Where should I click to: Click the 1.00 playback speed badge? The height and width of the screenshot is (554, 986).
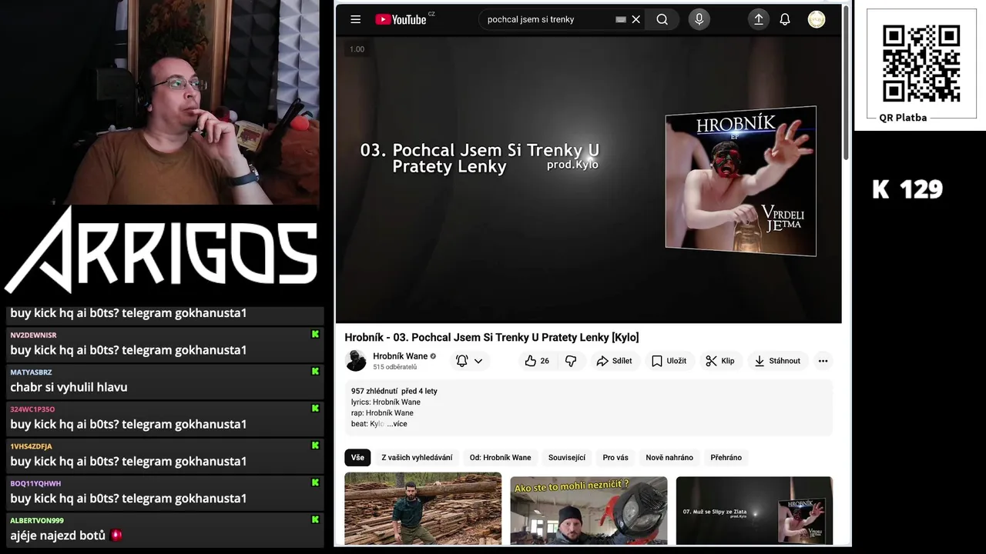pyautogui.click(x=357, y=49)
